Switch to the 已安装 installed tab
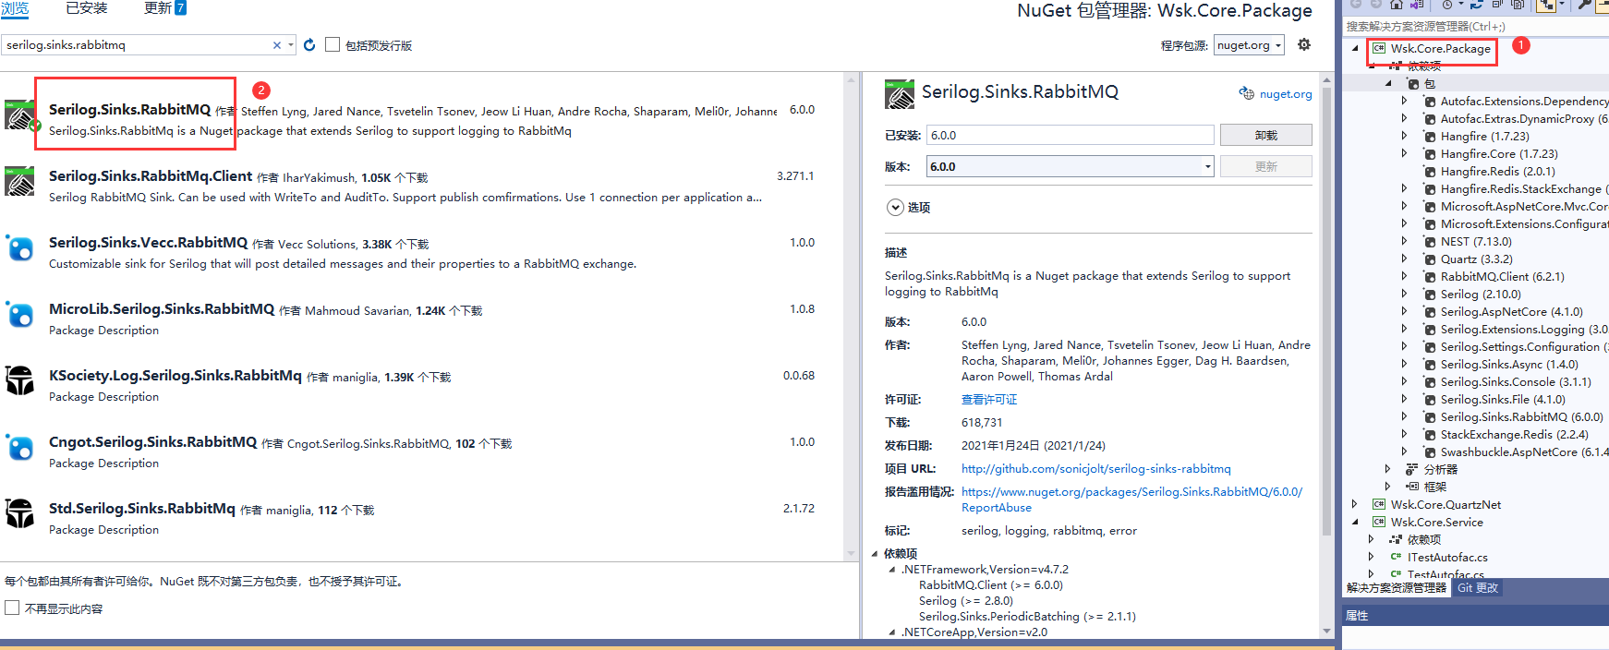Viewport: 1609px width, 650px height. [87, 7]
